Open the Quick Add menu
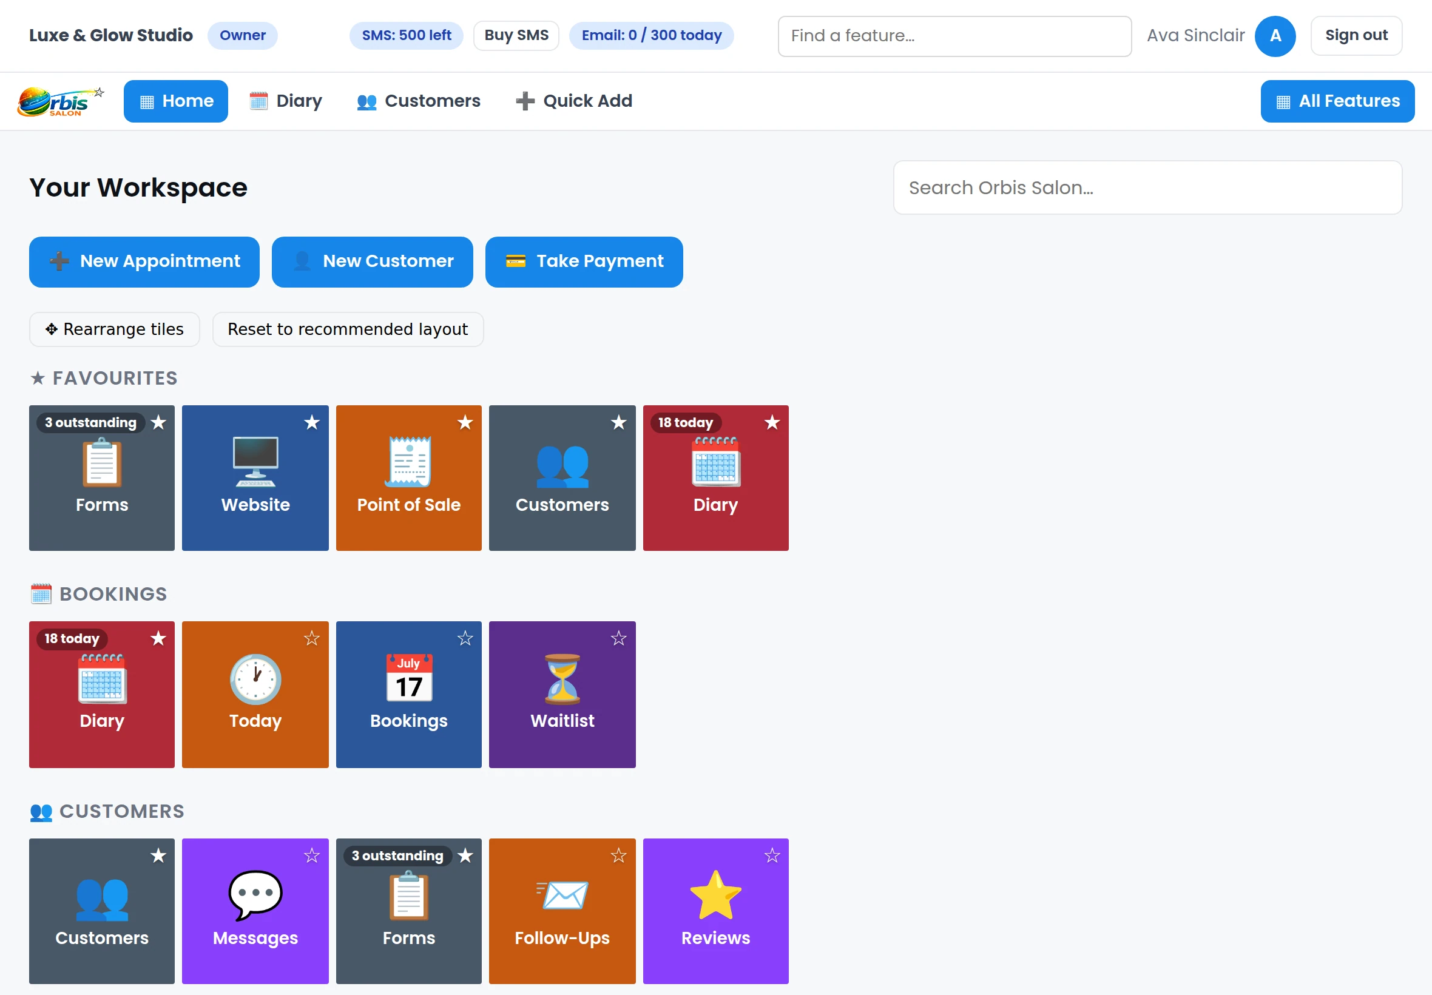1432x995 pixels. click(574, 101)
